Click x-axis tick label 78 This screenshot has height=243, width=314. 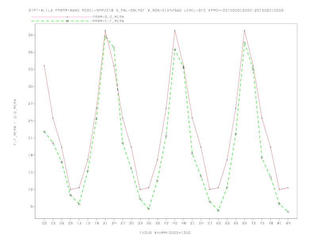(x=270, y=223)
